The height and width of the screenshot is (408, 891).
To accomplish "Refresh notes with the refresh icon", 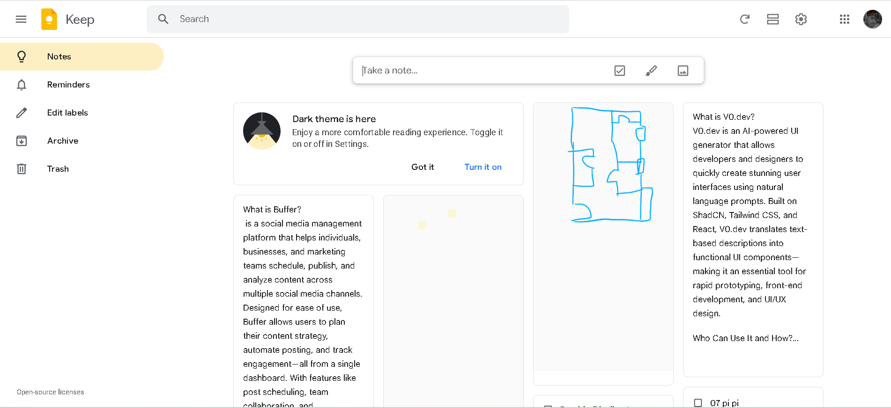I will pyautogui.click(x=745, y=19).
